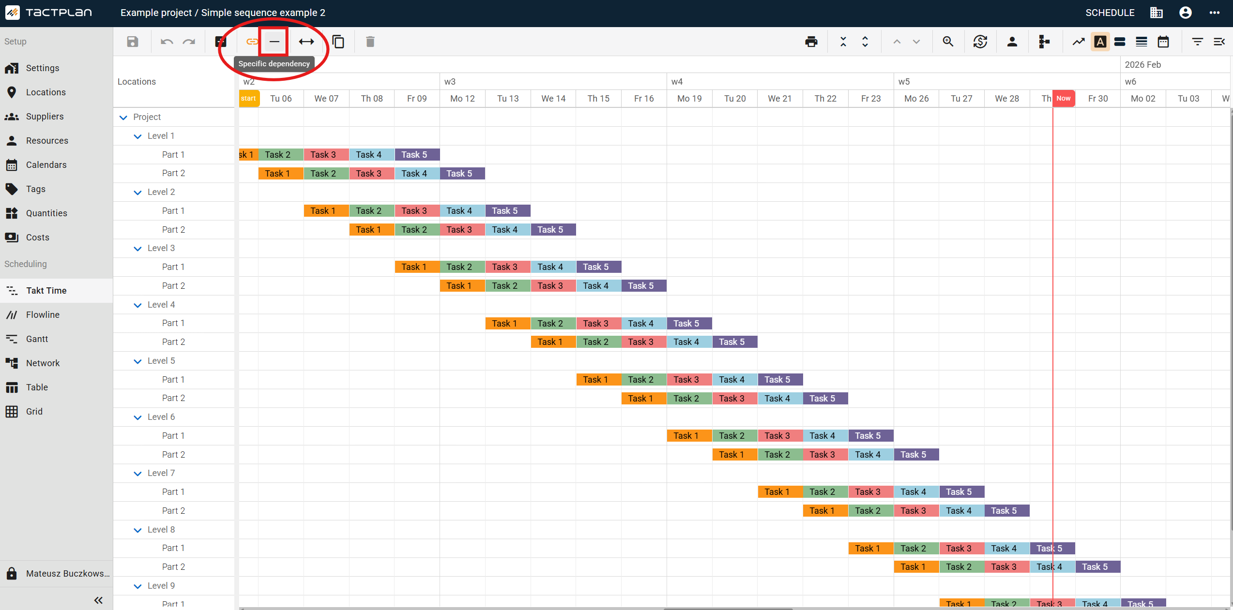Select orange Task 1 in Level 2 Part 1
This screenshot has height=610, width=1233.
pyautogui.click(x=326, y=211)
